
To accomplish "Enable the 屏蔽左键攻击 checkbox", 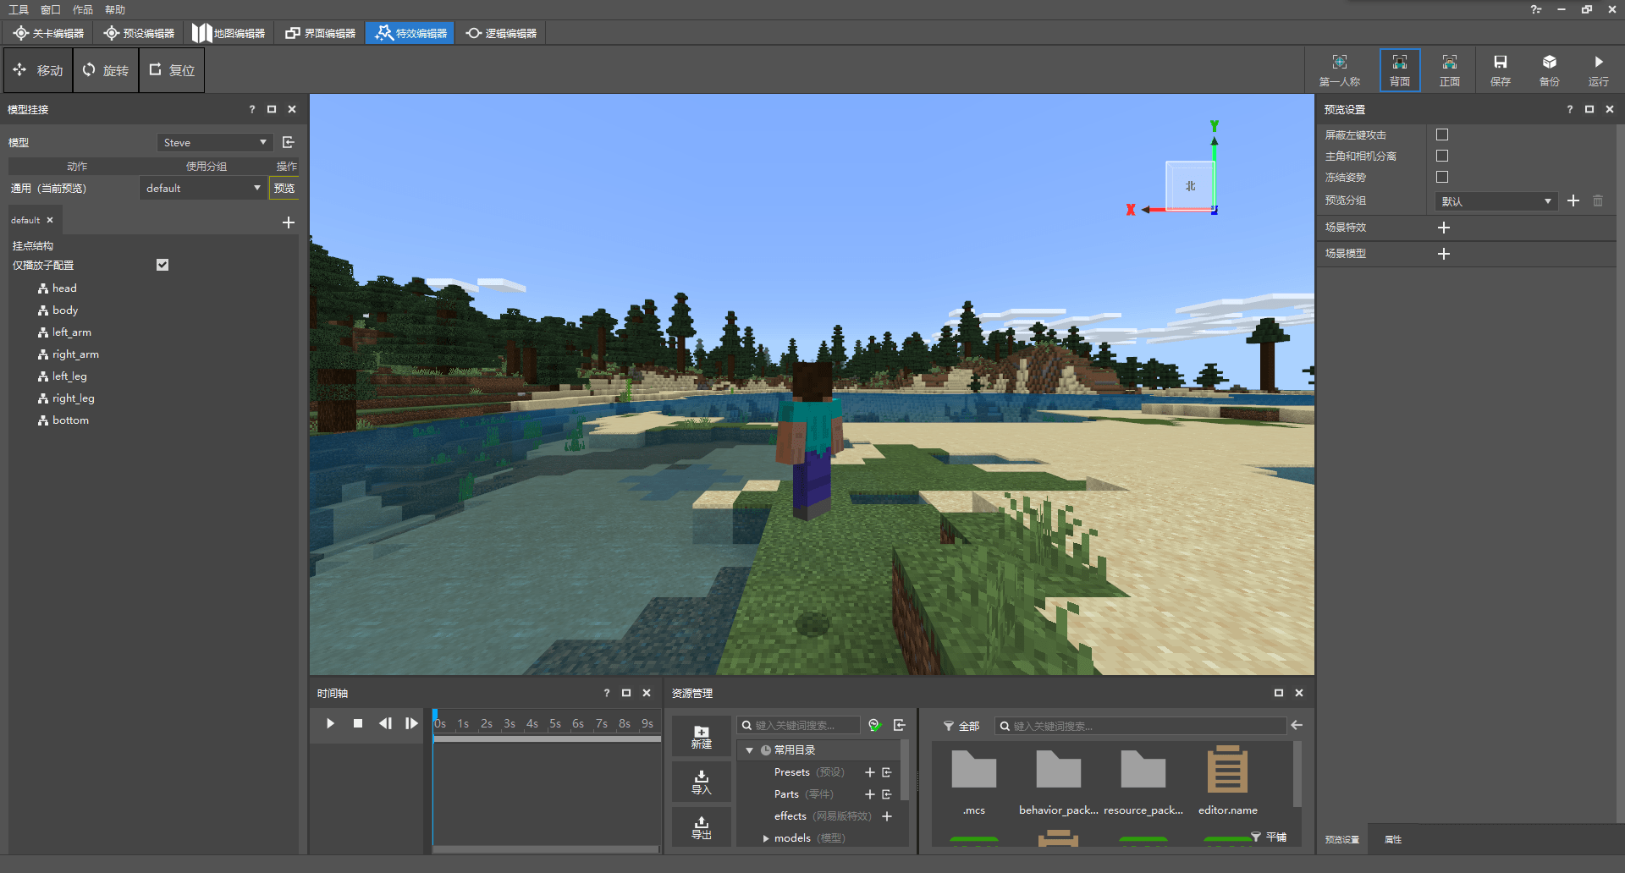I will pyautogui.click(x=1442, y=135).
